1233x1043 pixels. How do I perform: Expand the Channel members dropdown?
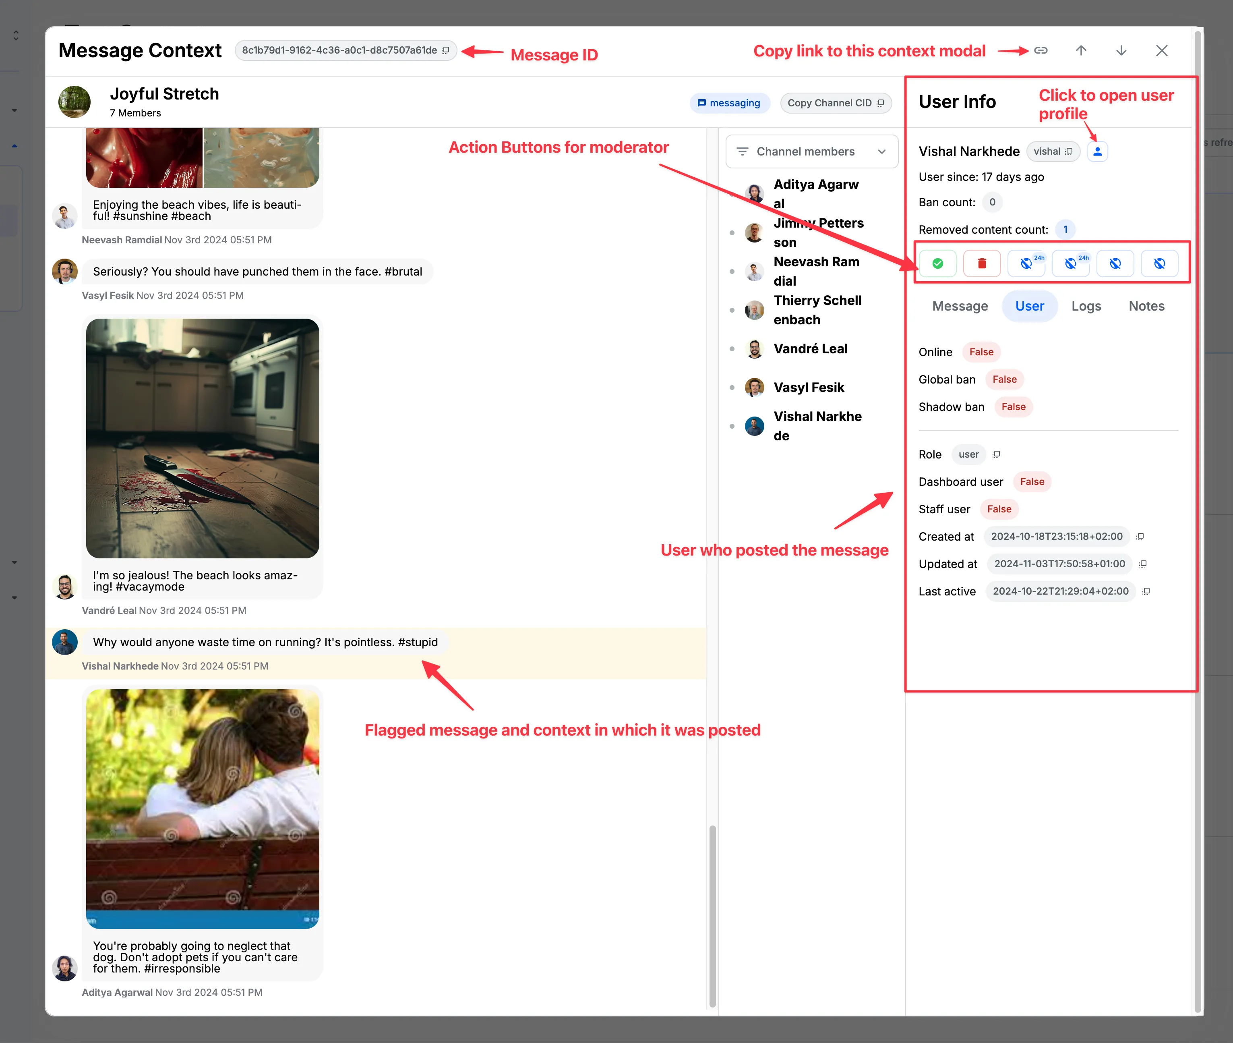pyautogui.click(x=883, y=151)
